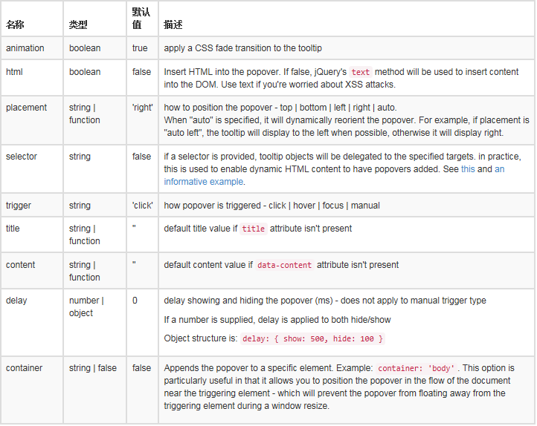Viewport: 537px width, 426px height.
Task: Click the 默认值 column header
Action: click(141, 19)
